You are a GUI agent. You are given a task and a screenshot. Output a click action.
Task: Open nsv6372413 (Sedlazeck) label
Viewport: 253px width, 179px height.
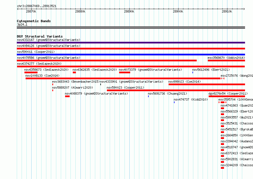point(237,153)
